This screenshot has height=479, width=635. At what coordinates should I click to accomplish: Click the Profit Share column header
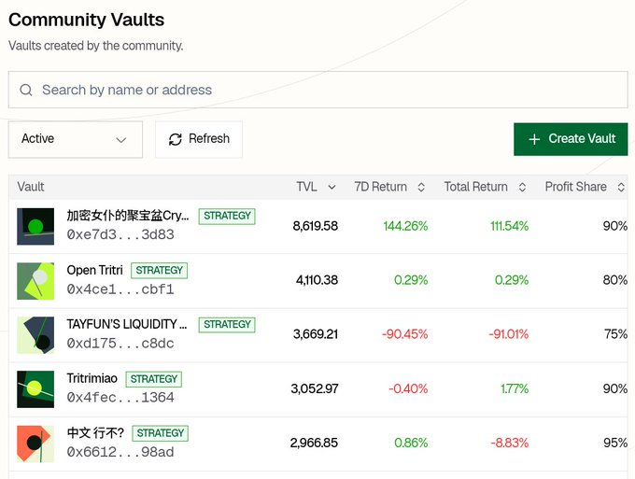pyautogui.click(x=576, y=187)
